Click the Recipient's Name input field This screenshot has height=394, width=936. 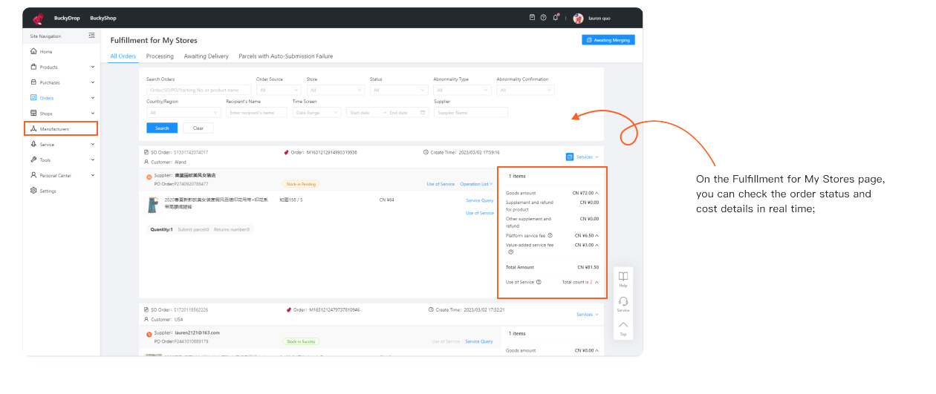point(256,112)
